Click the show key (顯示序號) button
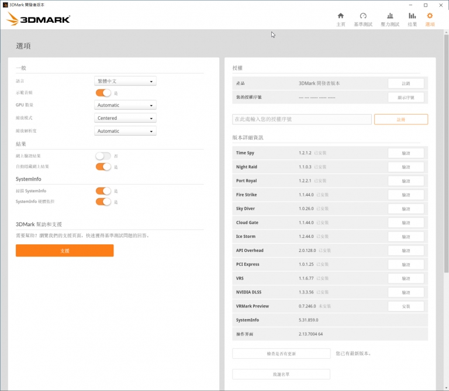Screen dimensions: 449x391 [x=406, y=98]
